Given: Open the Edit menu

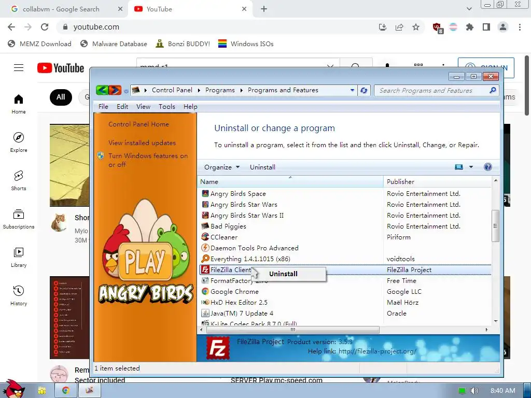Looking at the screenshot, I should point(122,107).
